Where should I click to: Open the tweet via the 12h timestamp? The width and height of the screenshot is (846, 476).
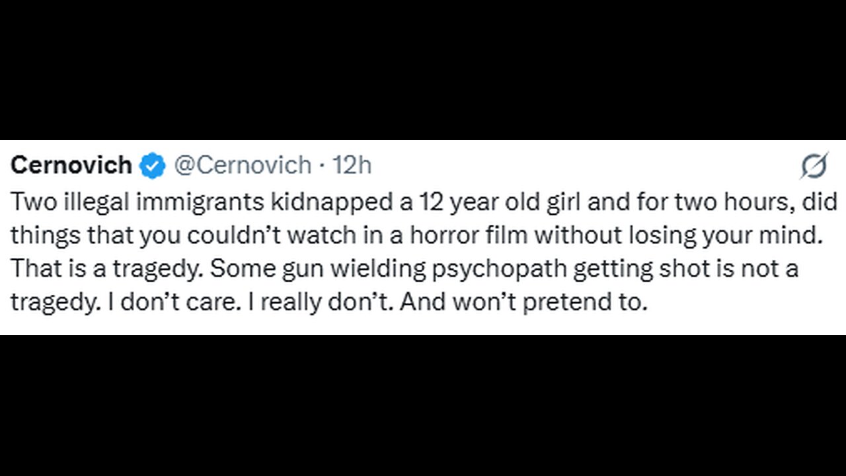(x=352, y=165)
